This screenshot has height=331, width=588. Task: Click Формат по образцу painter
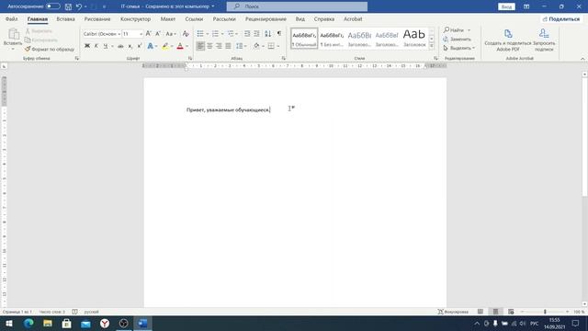(49, 49)
